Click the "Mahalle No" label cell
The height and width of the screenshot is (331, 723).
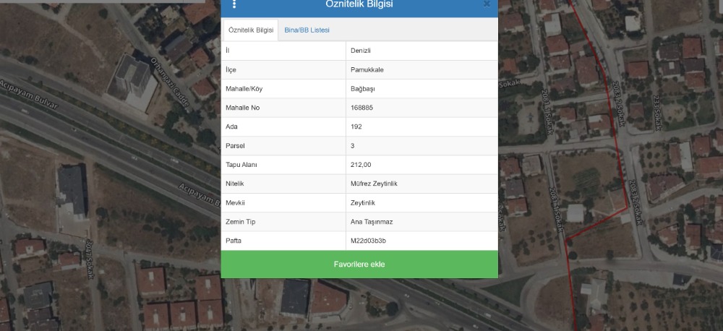pos(283,108)
